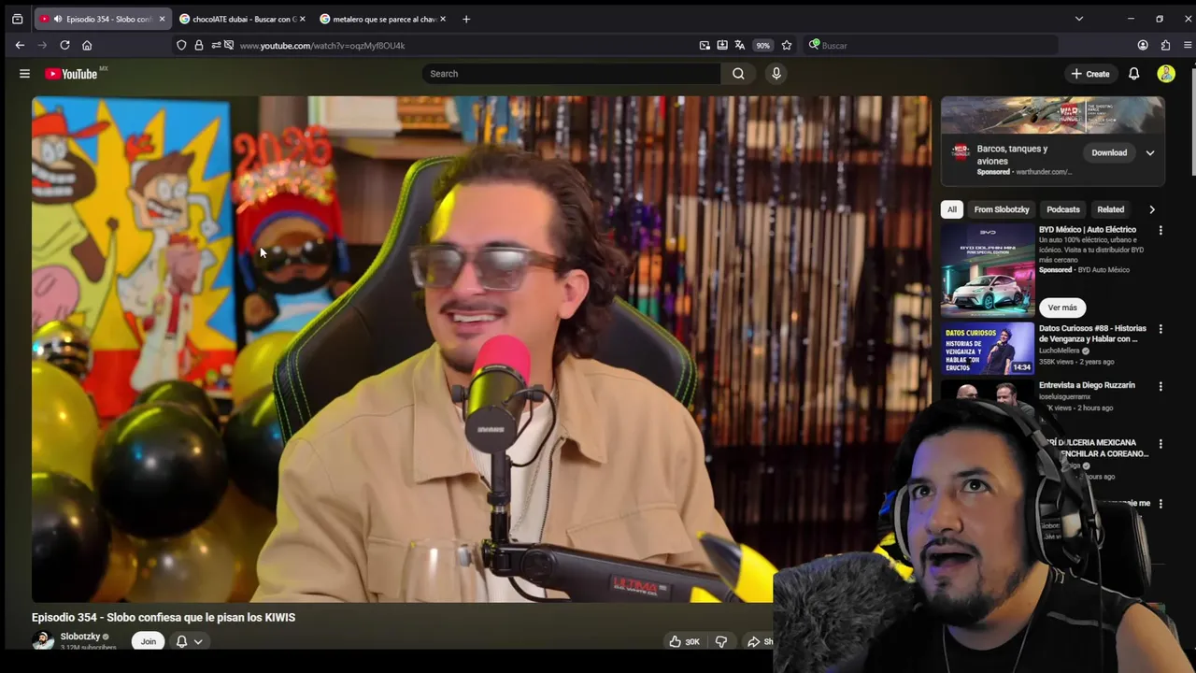The image size is (1196, 673).
Task: Go forward with the browser forward arrow
Action: pos(42,45)
